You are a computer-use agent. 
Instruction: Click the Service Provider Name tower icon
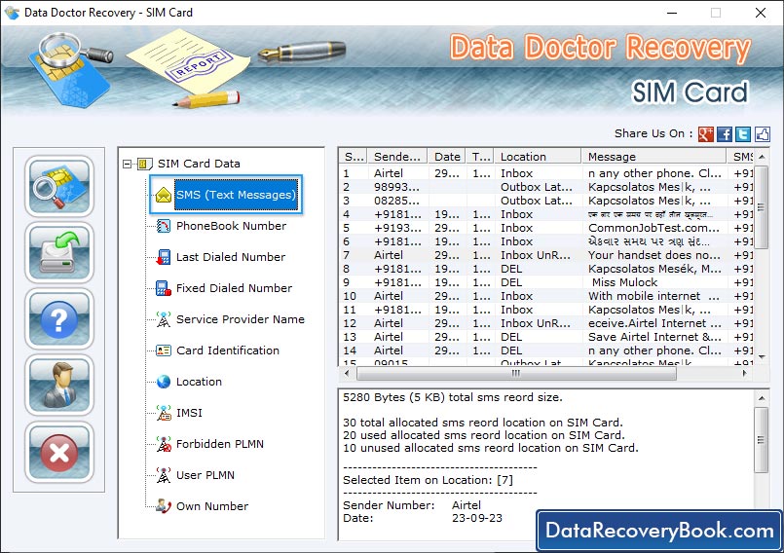tap(164, 319)
